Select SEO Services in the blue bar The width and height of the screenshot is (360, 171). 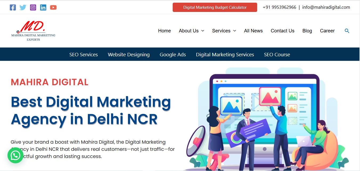84,54
